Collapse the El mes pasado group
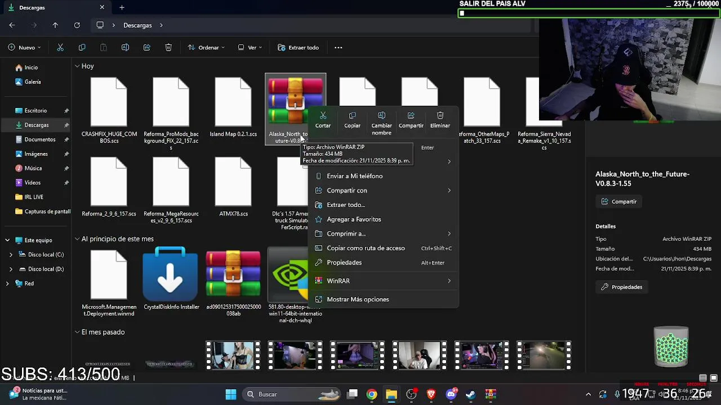The image size is (721, 405). click(77, 332)
